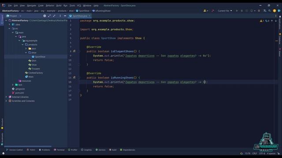Screen dimensions: 282x158
Task: Open editor tab options vertical dots
Action: (x=276, y=16)
